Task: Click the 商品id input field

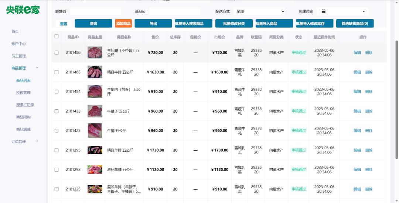Action: point(175,11)
